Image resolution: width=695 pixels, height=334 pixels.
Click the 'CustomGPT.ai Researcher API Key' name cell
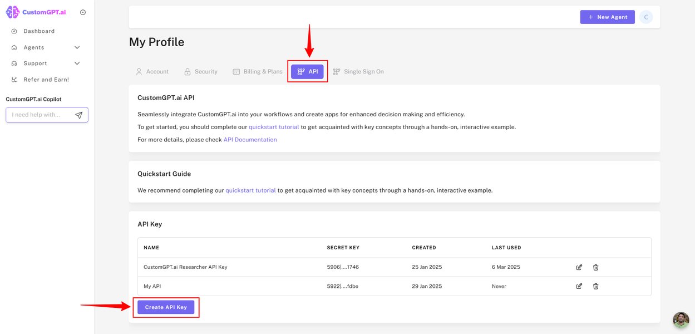pyautogui.click(x=185, y=267)
